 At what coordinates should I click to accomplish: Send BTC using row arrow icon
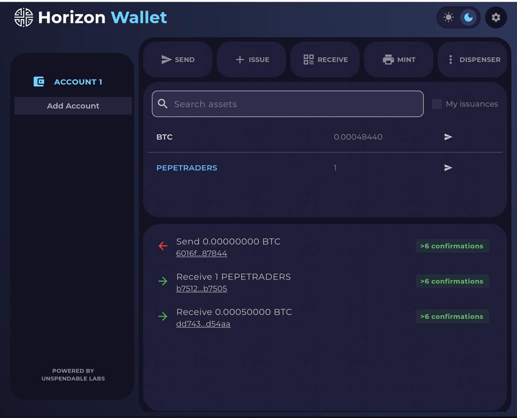point(448,137)
